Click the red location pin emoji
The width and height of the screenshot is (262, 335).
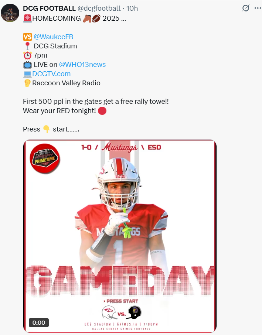[27, 46]
